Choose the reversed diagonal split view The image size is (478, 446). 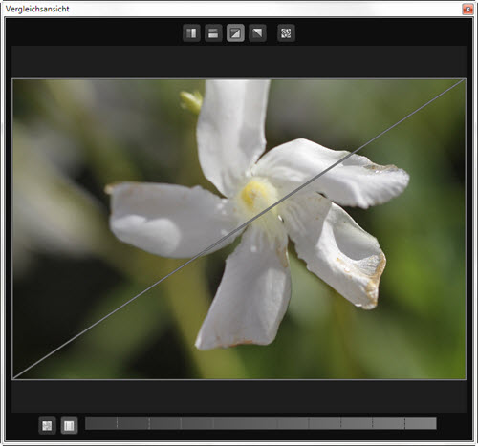tap(257, 33)
